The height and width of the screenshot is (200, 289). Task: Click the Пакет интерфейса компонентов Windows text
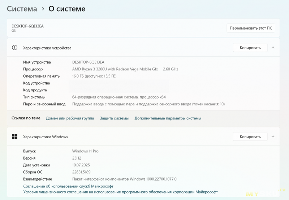pyautogui.click(x=124, y=179)
